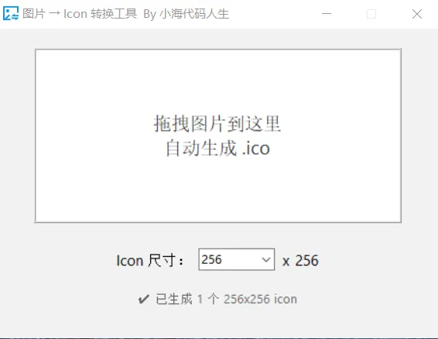
Task: Click the 自动生成 .ico text line
Action: (217, 148)
